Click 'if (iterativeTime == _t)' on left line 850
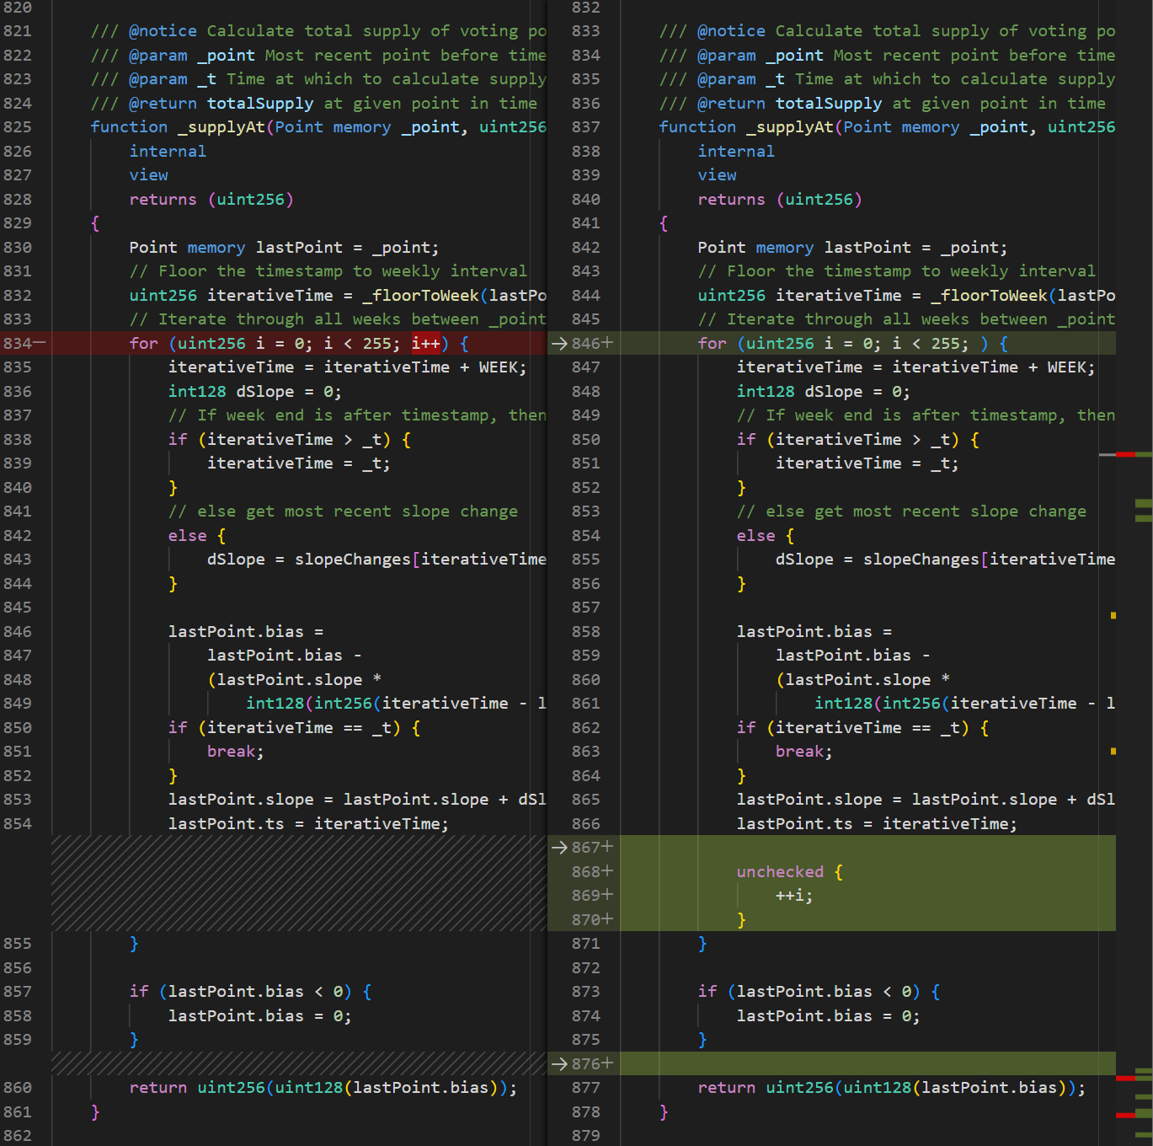The width and height of the screenshot is (1153, 1146). 285,727
